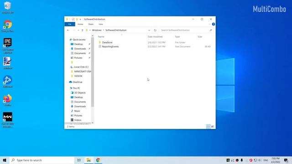Viewport: 292px width, 164px height.
Task: Open Explorer help question mark icon
Action: click(x=214, y=24)
